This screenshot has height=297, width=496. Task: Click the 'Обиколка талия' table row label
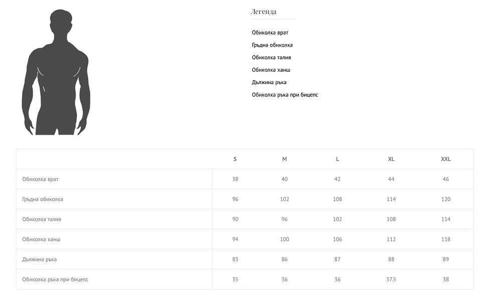click(x=42, y=219)
